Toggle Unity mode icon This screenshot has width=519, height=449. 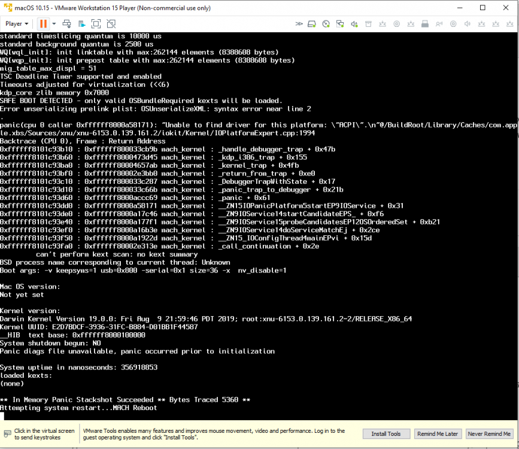point(111,23)
